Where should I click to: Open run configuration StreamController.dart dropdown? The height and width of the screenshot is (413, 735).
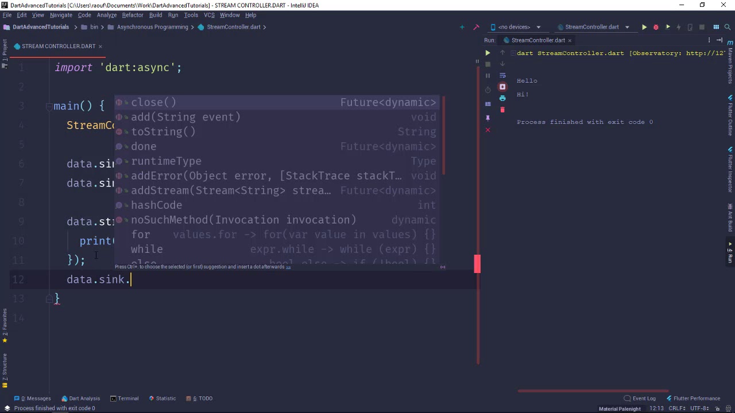pyautogui.click(x=593, y=27)
